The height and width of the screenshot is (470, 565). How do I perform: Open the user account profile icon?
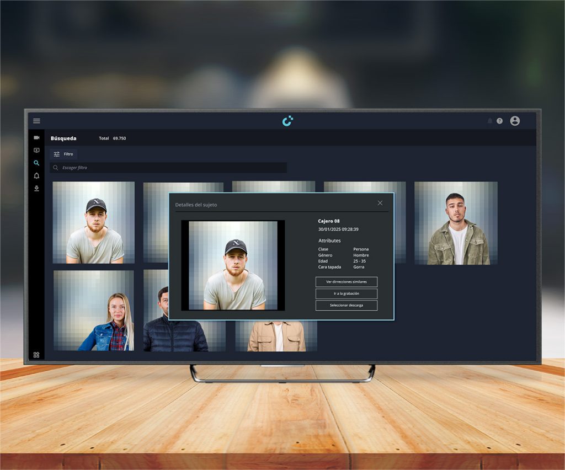515,121
